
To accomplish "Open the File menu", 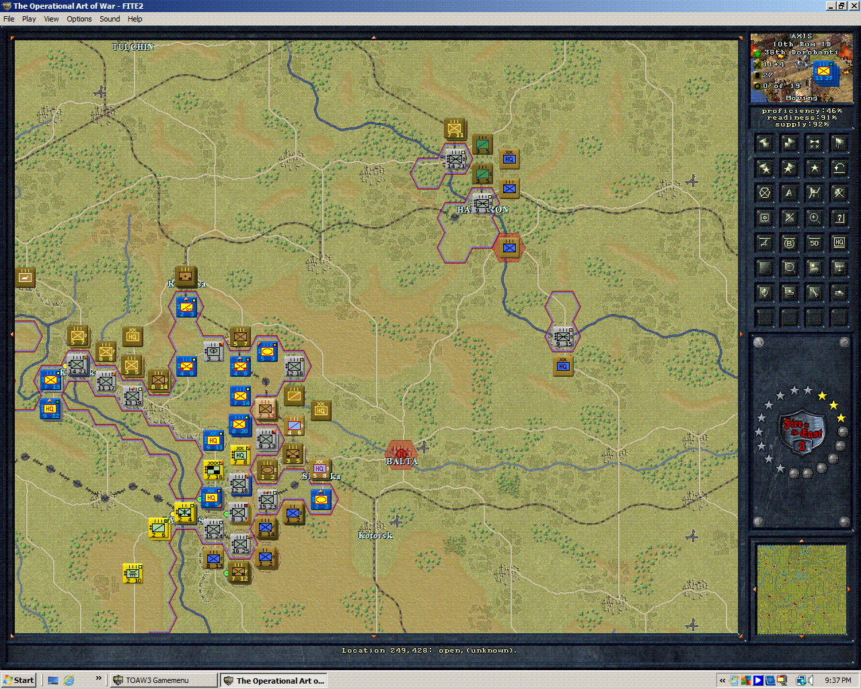I will (x=9, y=19).
